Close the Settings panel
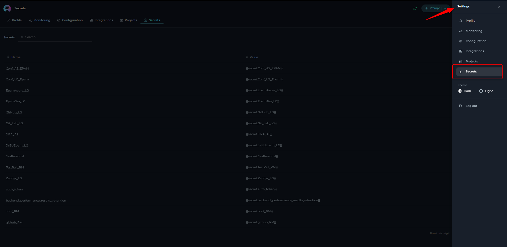 (499, 7)
